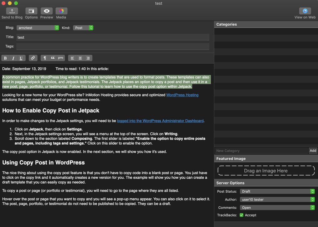Toggle italic formatting
Viewport: 318px width, 227px height.
(x=13, y=58)
